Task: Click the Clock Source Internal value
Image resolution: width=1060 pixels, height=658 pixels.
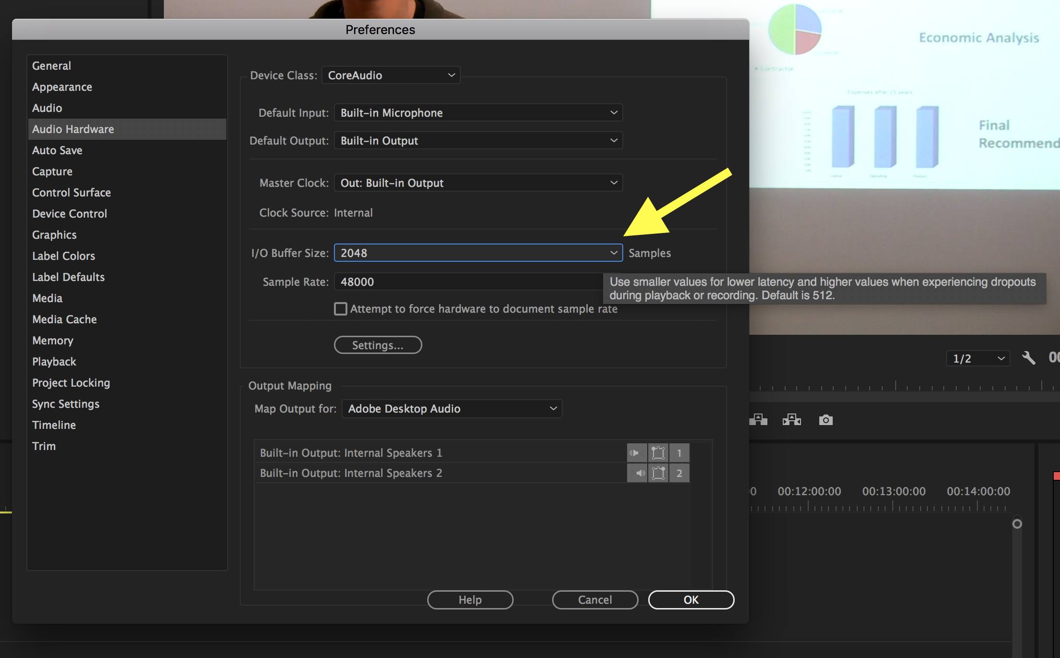Action: (x=353, y=213)
